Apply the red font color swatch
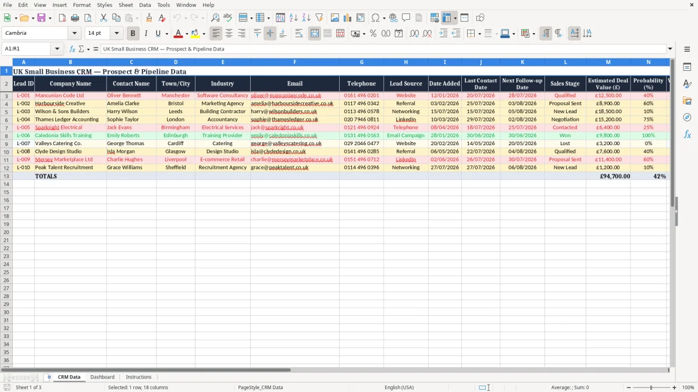This screenshot has width=698, height=392. 179,34
